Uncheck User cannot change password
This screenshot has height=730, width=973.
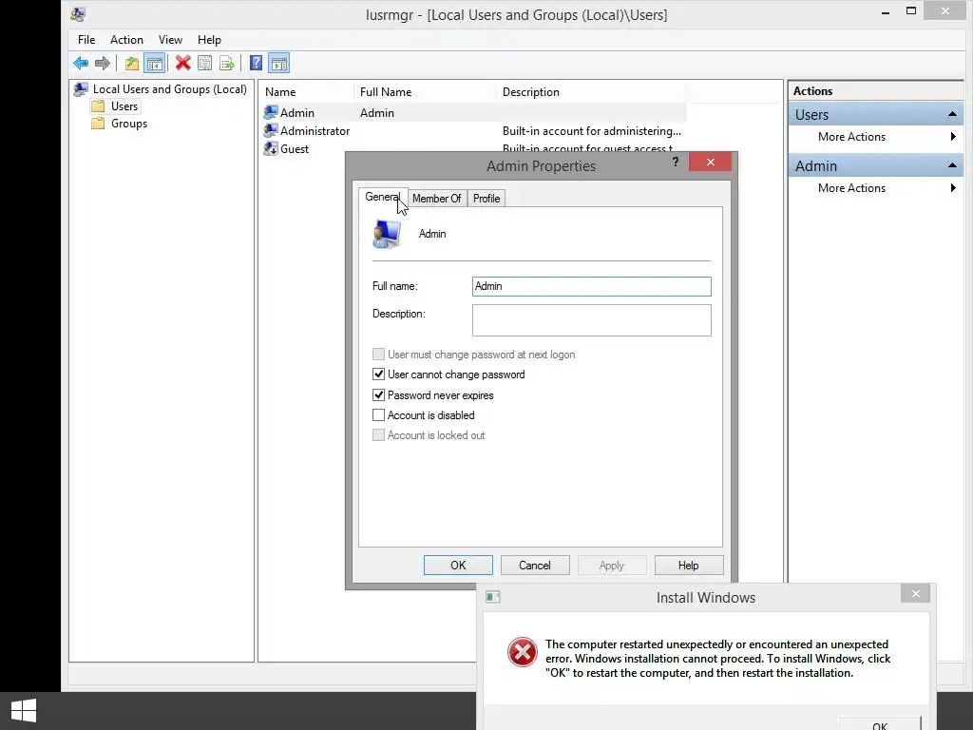378,375
